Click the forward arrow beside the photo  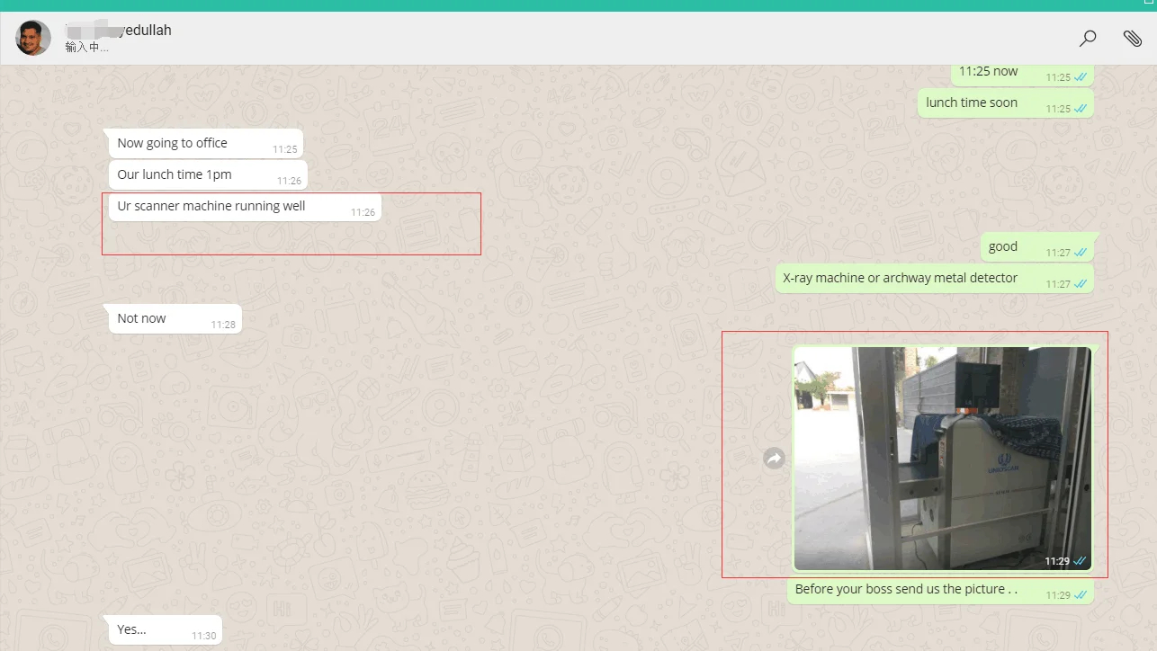(774, 459)
